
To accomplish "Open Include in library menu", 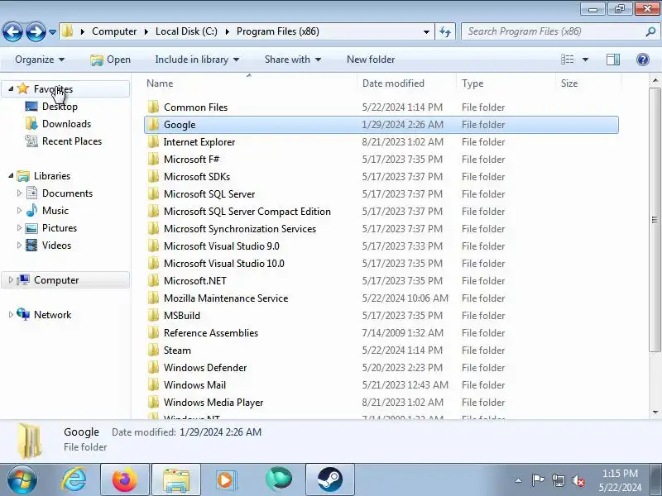I will (x=197, y=60).
